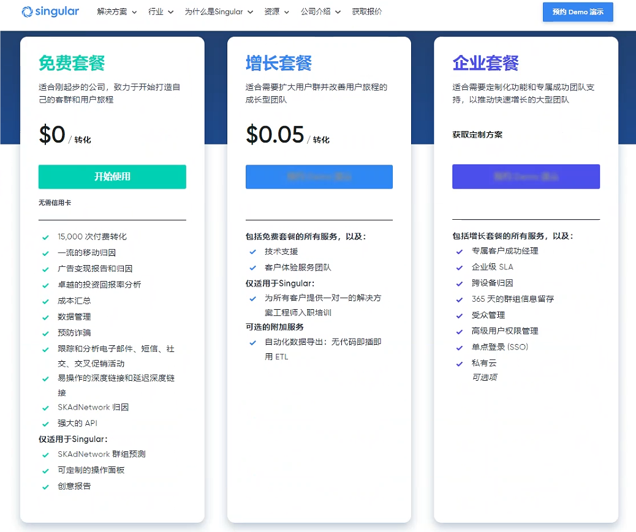Click checkmark beside 成本汇总
This screenshot has height=532, width=636.
[45, 301]
